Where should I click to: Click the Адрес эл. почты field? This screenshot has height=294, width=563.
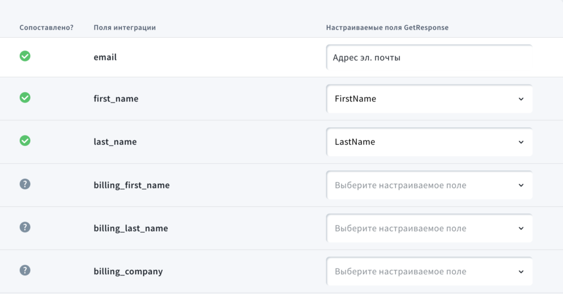[429, 57]
